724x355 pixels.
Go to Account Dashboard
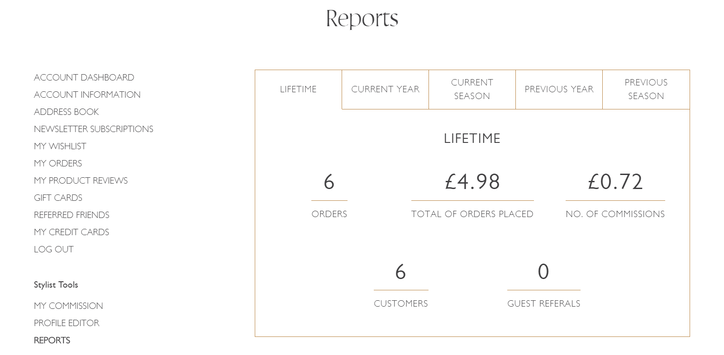[84, 77]
